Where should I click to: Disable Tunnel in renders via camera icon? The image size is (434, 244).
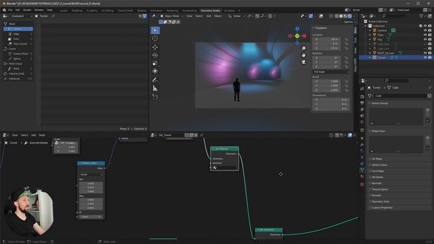point(429,58)
